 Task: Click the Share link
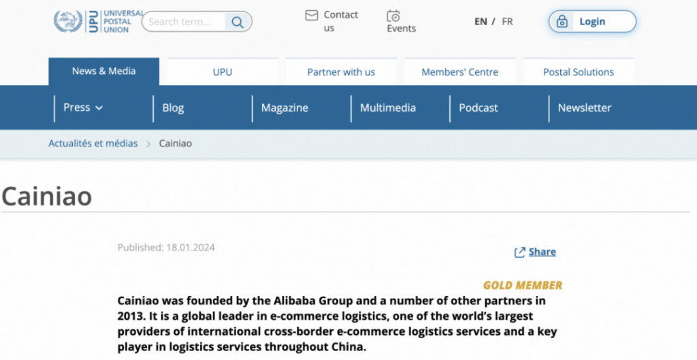click(x=542, y=252)
